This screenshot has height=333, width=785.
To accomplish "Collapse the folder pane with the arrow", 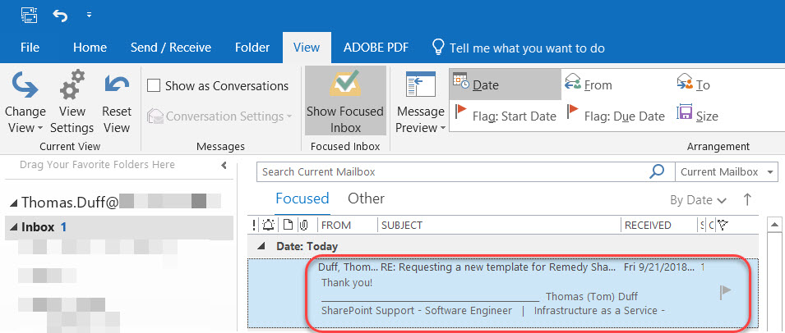I will pos(224,165).
